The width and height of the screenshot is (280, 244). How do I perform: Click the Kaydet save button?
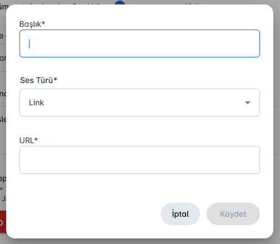233,214
